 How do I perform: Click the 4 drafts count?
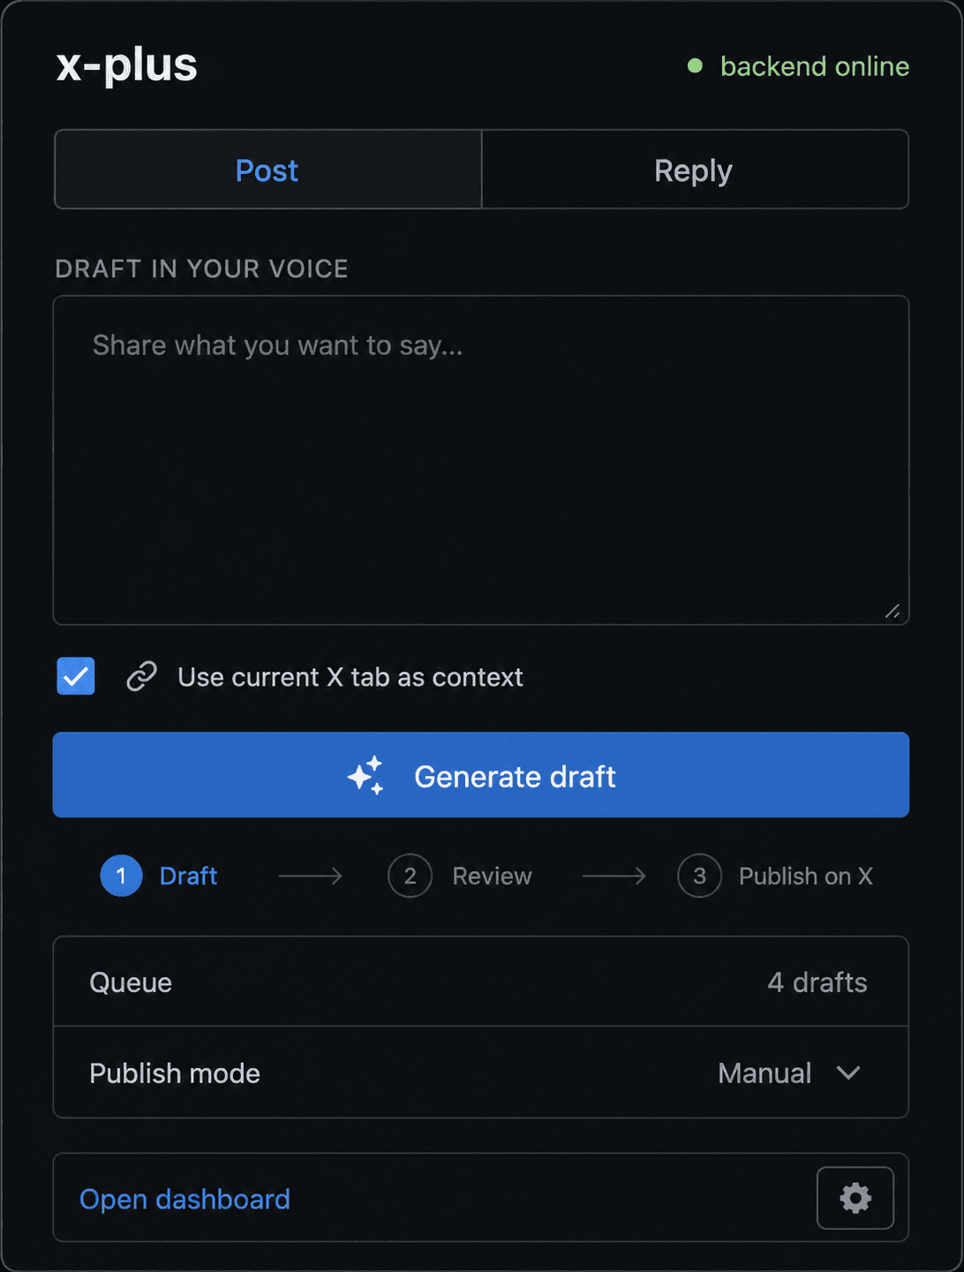817,982
